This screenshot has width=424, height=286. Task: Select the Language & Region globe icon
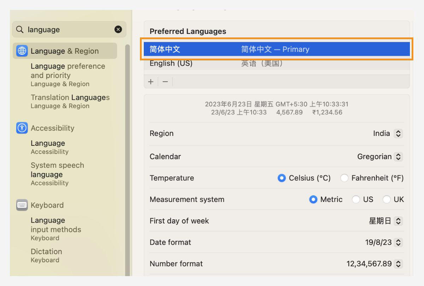point(22,51)
